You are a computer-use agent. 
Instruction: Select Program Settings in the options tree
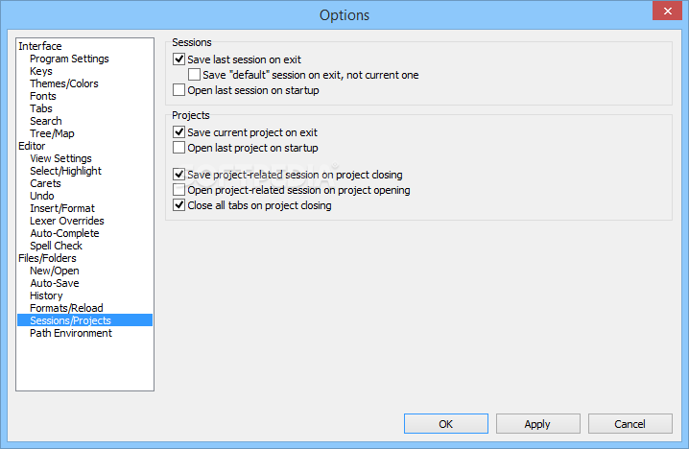tap(69, 59)
